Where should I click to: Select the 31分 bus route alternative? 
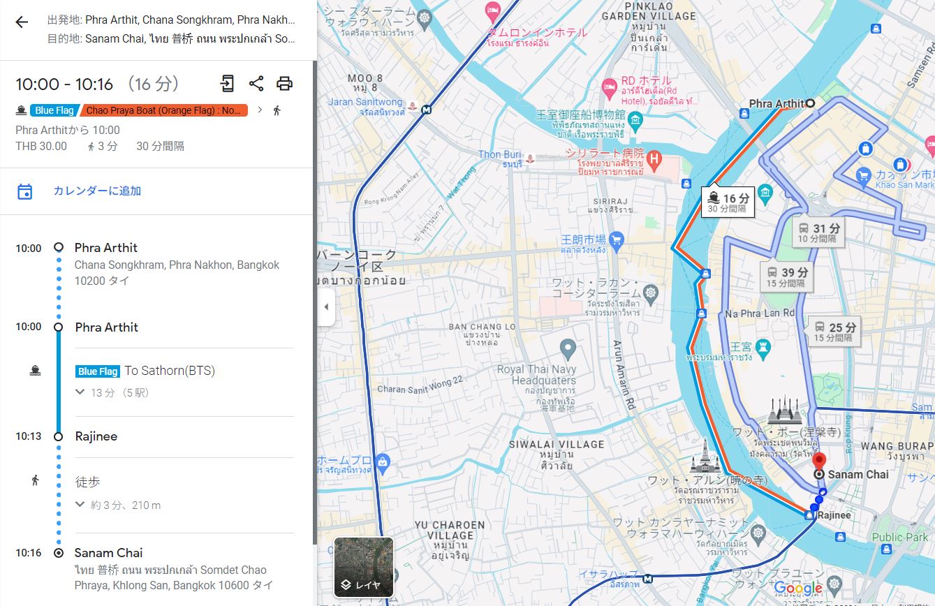click(x=816, y=232)
